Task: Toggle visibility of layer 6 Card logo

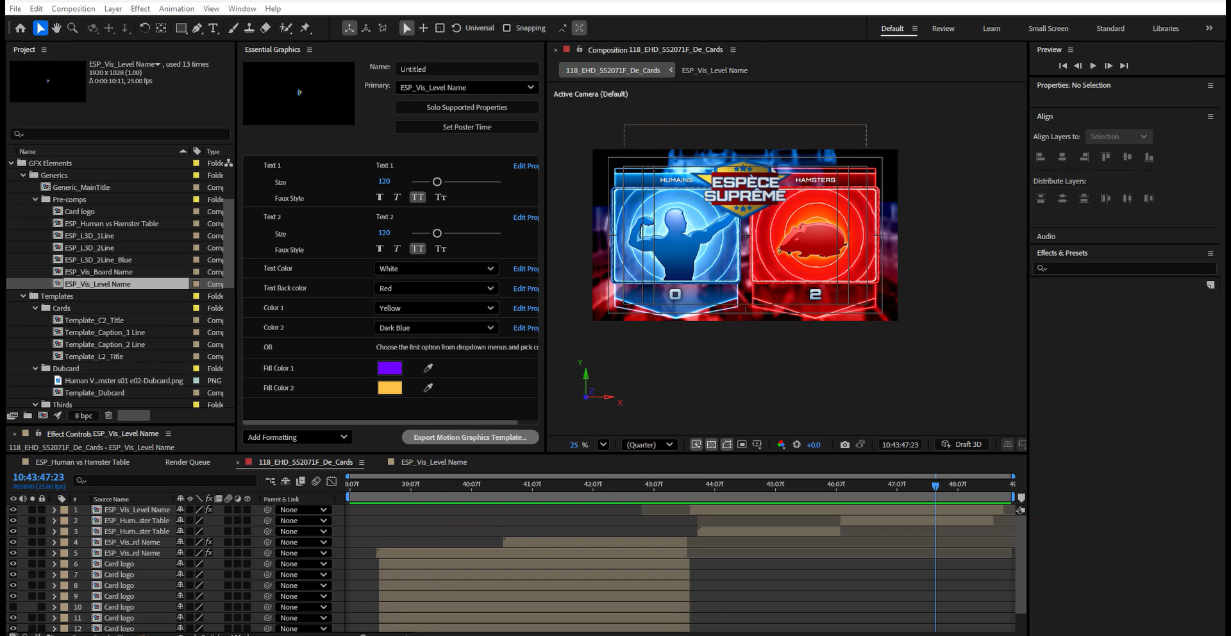Action: 13,564
